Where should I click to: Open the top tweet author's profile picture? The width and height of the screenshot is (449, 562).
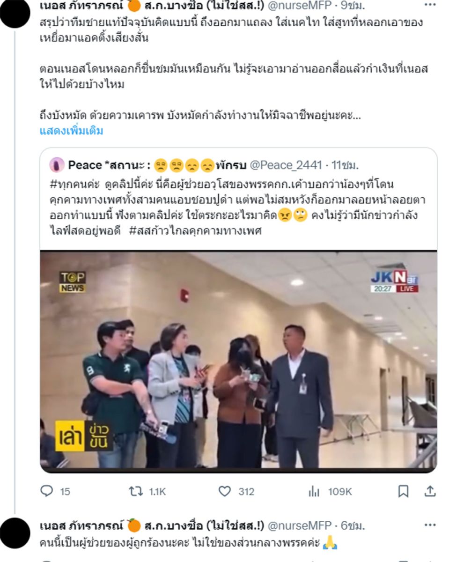pyautogui.click(x=15, y=11)
